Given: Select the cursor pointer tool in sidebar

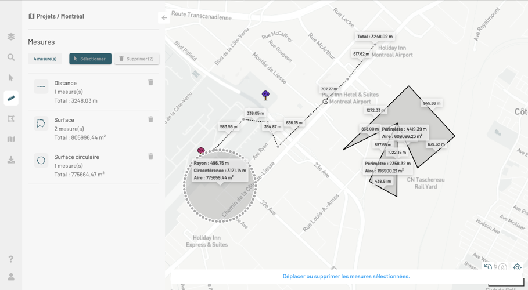Looking at the screenshot, I should click(11, 78).
